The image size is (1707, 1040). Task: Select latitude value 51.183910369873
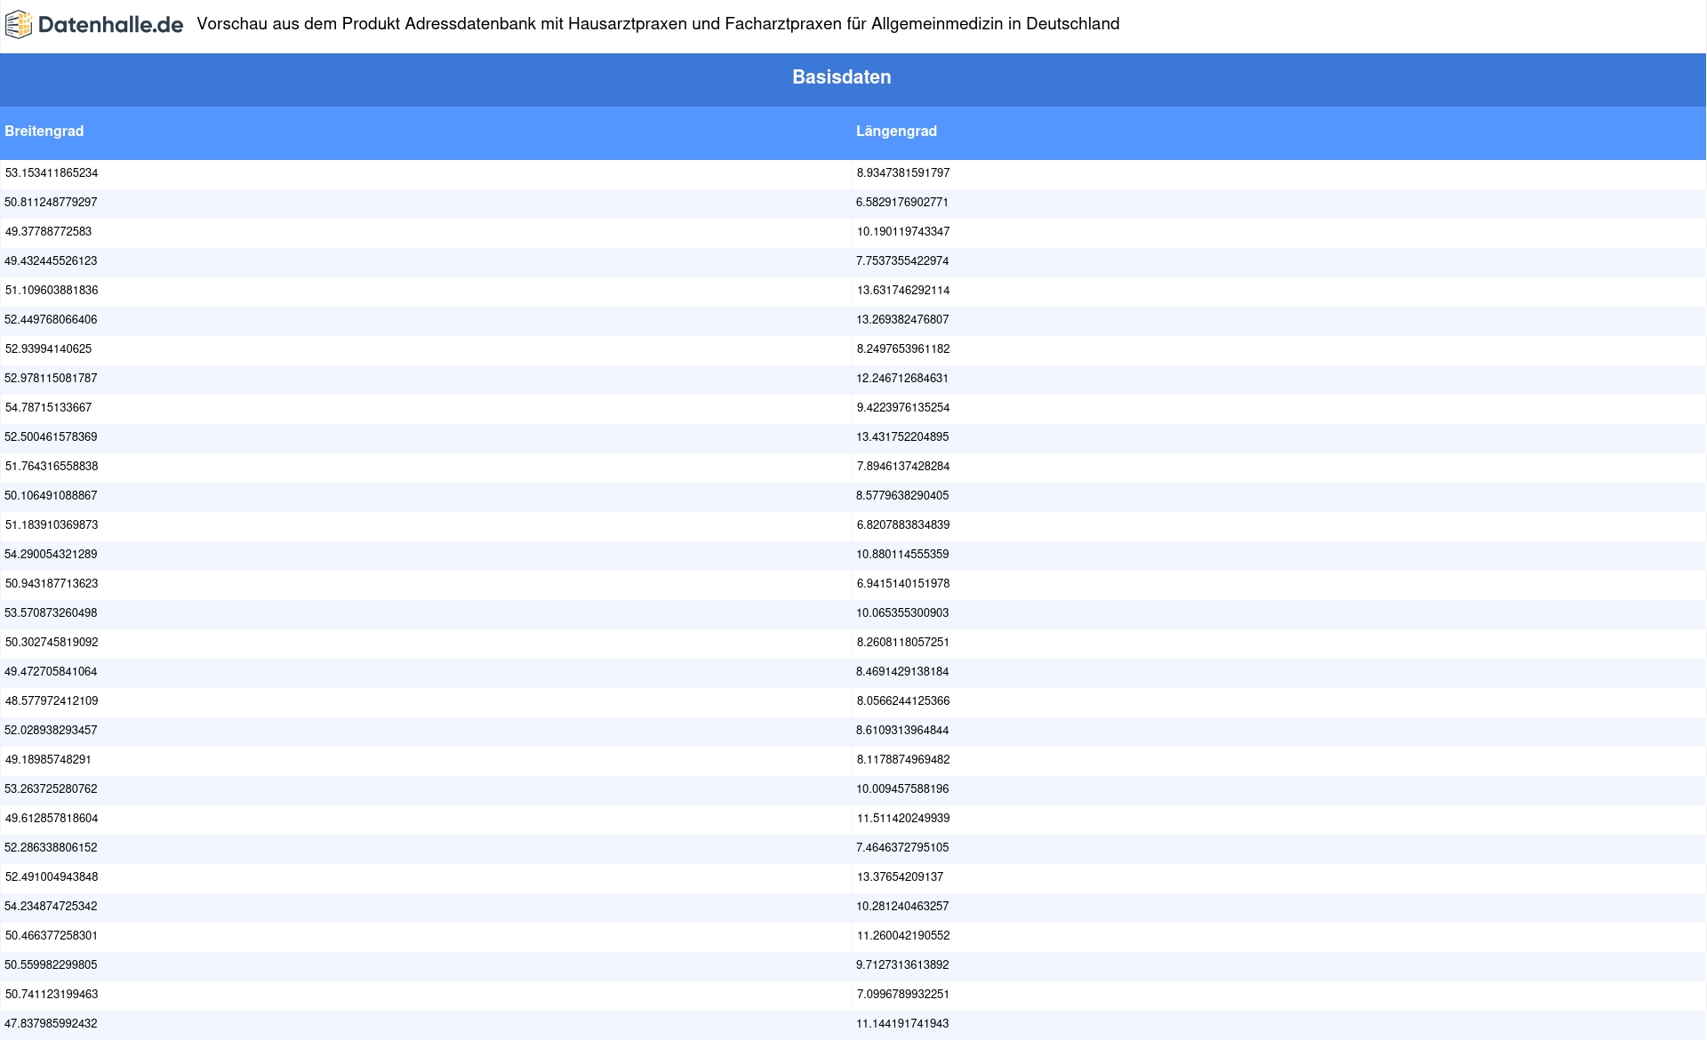[x=52, y=525]
